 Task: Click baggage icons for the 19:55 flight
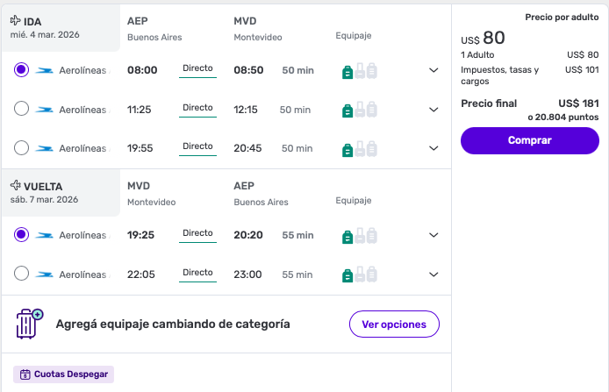point(359,148)
